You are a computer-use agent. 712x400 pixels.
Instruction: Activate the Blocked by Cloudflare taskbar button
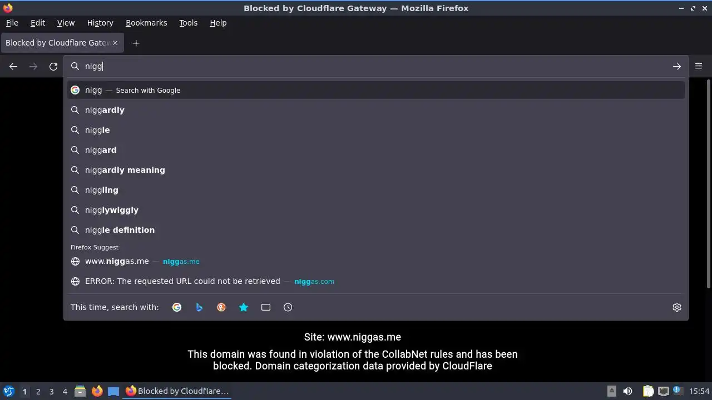point(177,391)
